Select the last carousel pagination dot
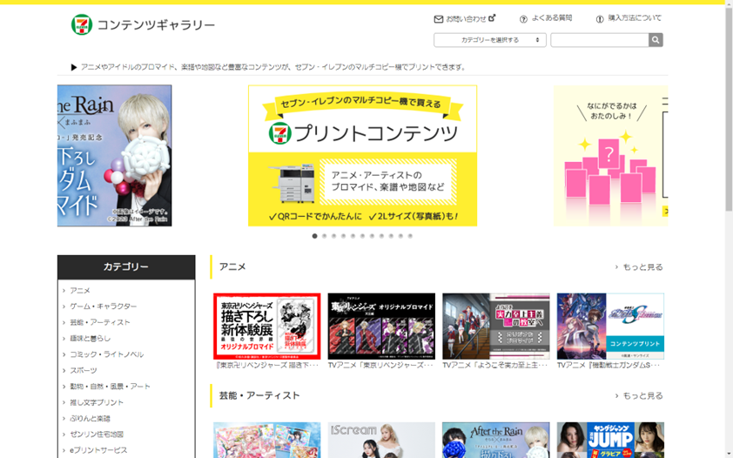This screenshot has width=733, height=458. (x=410, y=236)
